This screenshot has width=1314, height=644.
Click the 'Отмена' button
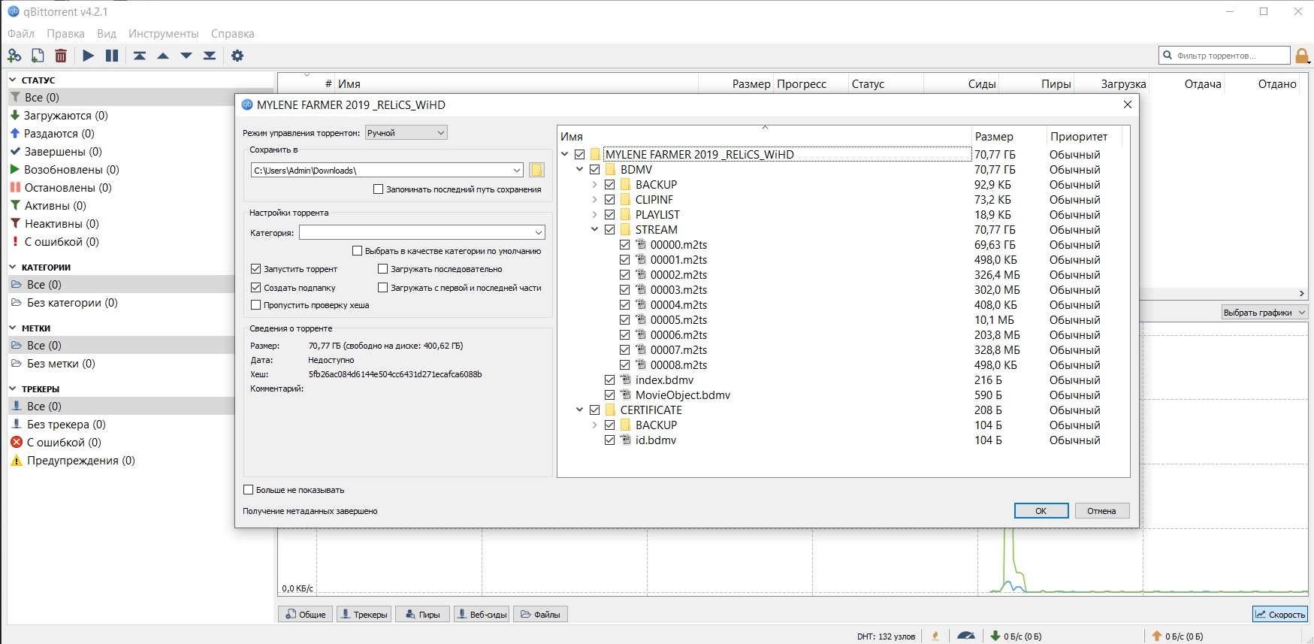coord(1101,511)
